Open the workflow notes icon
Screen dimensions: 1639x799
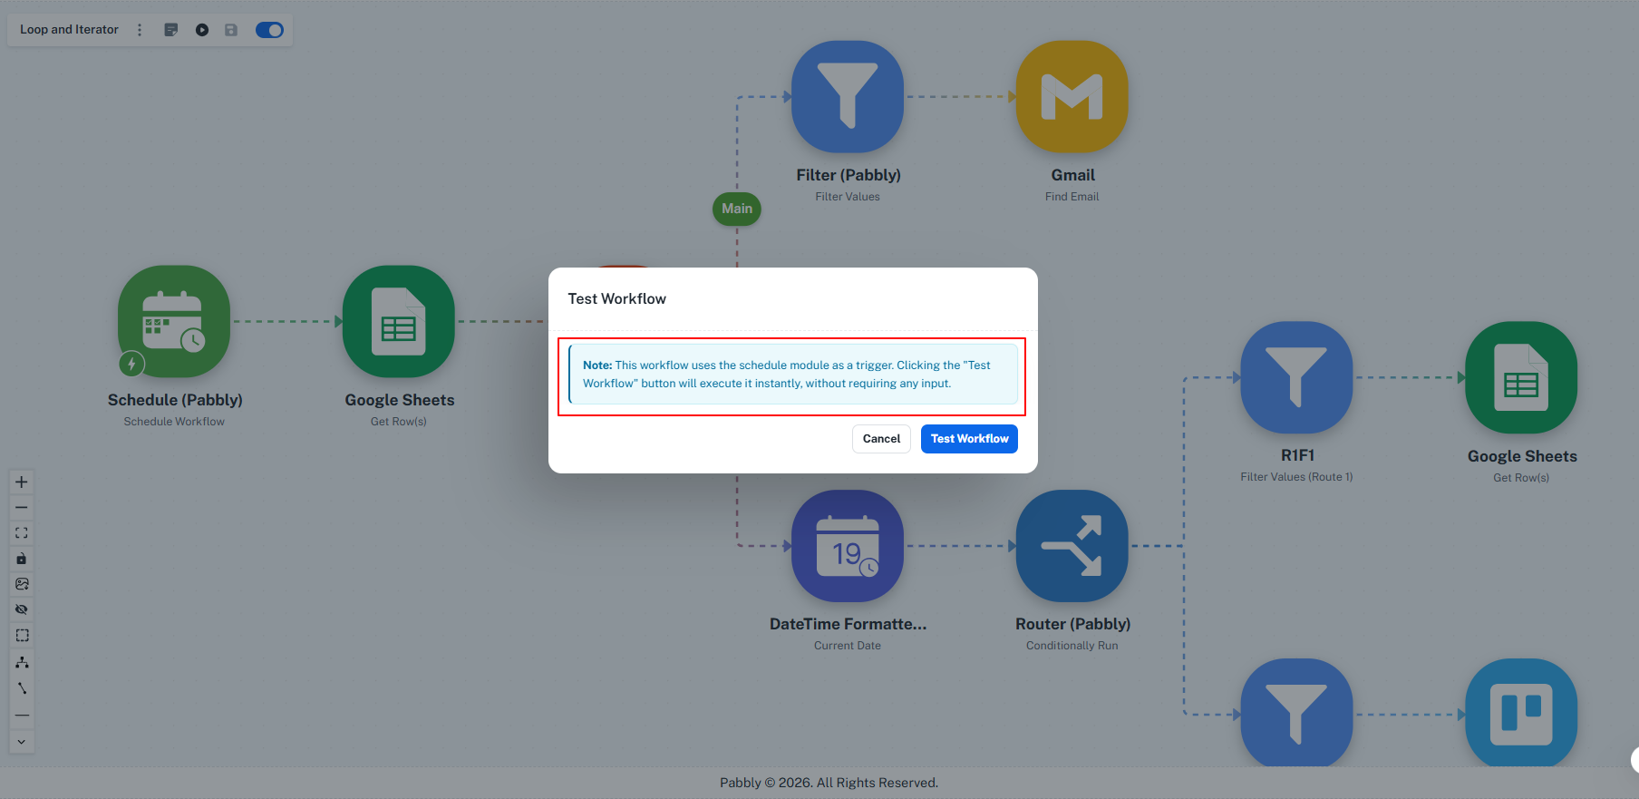point(170,30)
